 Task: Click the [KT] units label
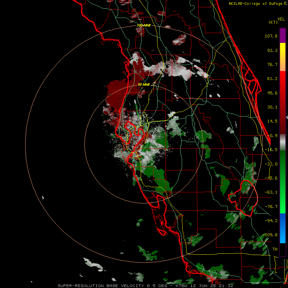click(x=273, y=22)
